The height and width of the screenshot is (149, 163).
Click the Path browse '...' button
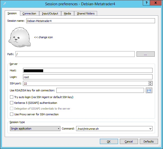point(146,54)
